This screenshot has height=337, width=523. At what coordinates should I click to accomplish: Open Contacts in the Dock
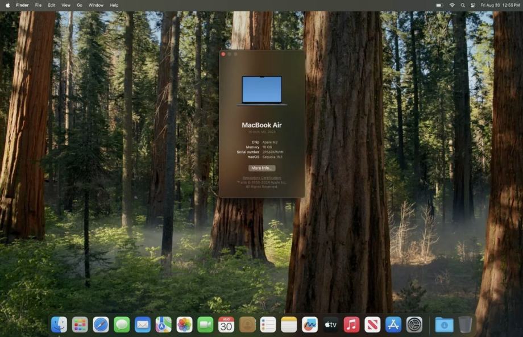click(247, 324)
